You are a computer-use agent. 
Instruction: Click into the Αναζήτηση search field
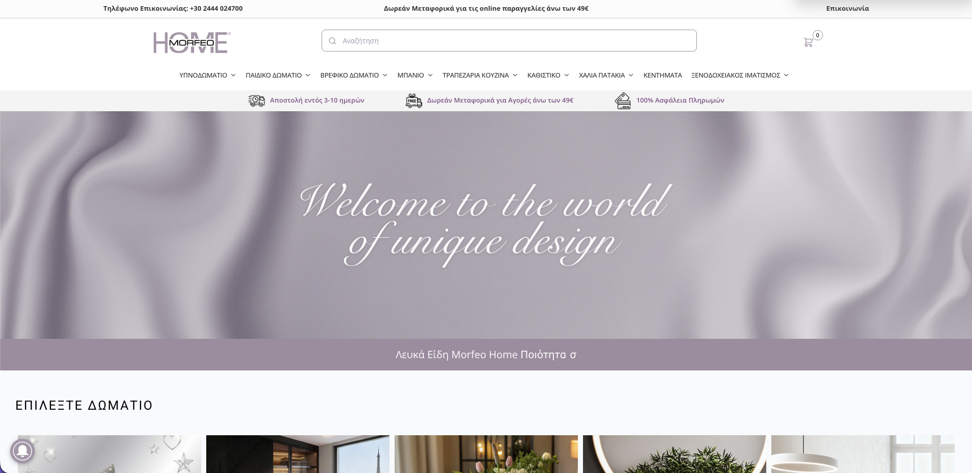coord(509,41)
